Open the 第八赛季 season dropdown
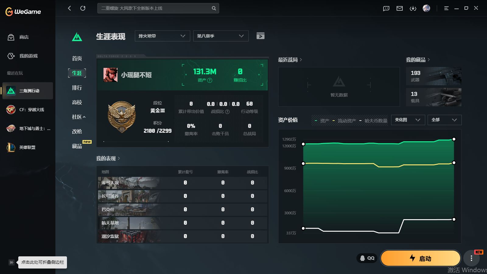The height and width of the screenshot is (274, 487). [221, 36]
